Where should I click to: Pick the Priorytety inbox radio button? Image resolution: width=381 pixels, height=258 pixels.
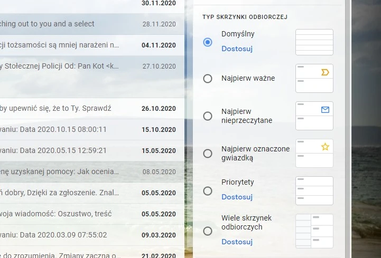pyautogui.click(x=208, y=191)
